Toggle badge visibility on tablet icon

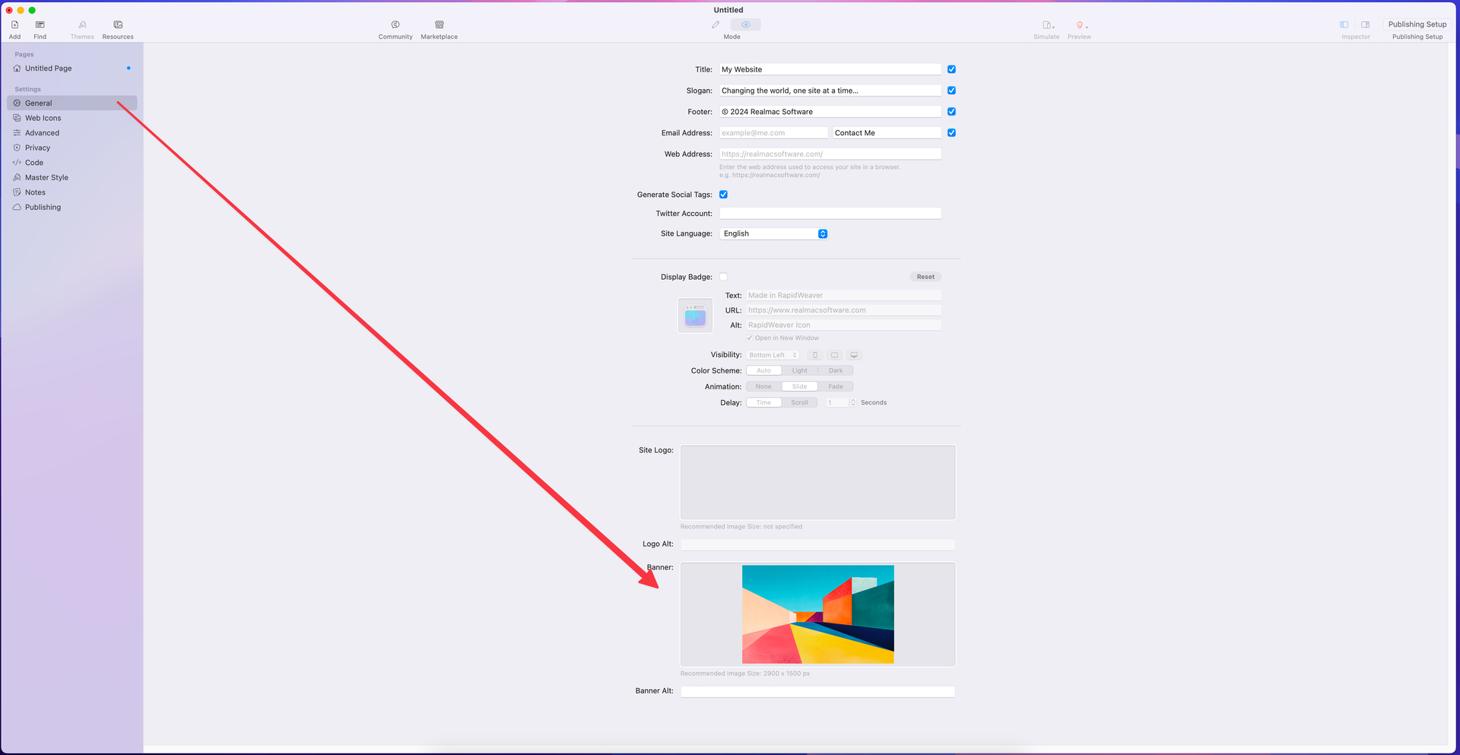pos(834,355)
